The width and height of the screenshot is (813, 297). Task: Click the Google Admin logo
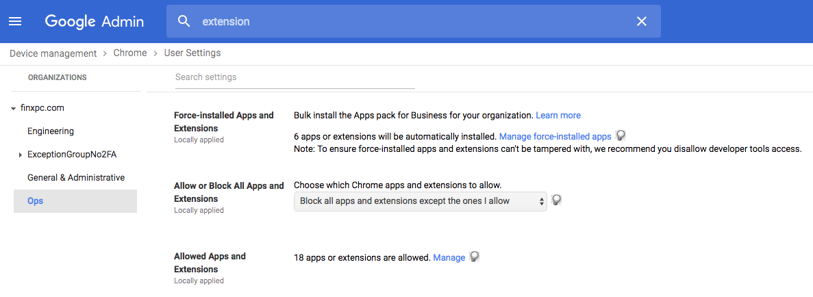click(95, 21)
